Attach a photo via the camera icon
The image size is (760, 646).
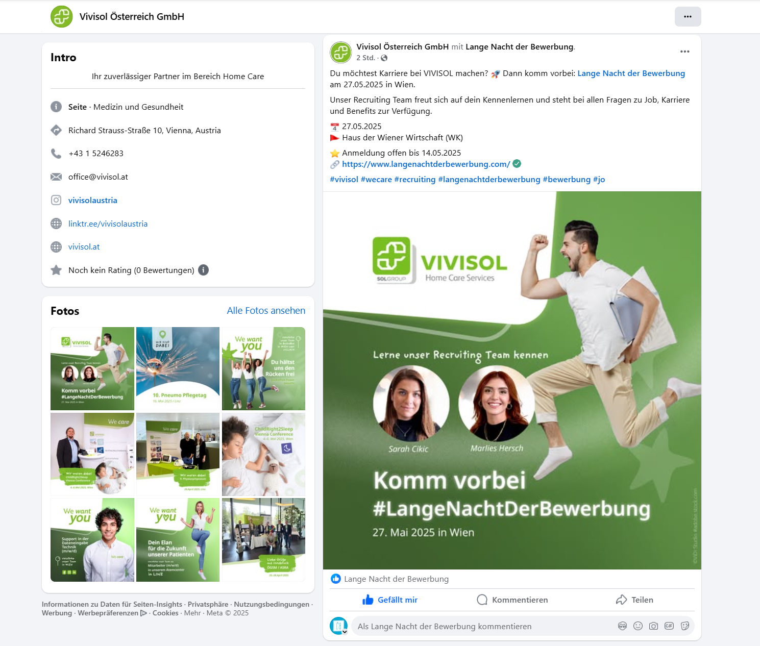pos(653,626)
